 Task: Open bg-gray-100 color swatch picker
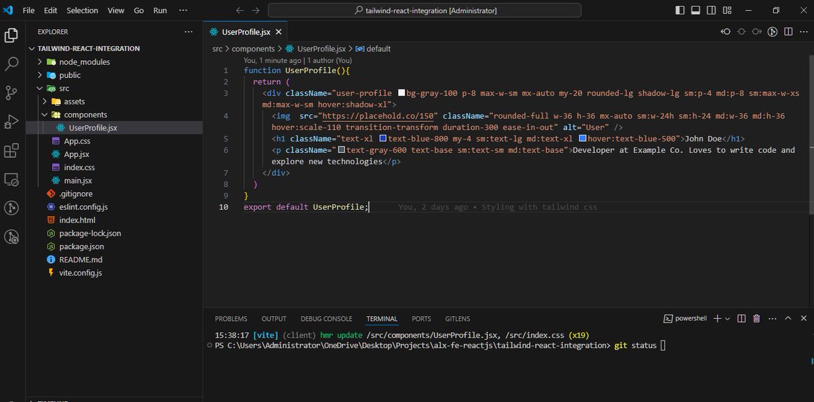click(x=401, y=93)
